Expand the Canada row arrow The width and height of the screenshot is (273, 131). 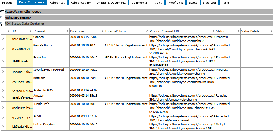point(3,39)
